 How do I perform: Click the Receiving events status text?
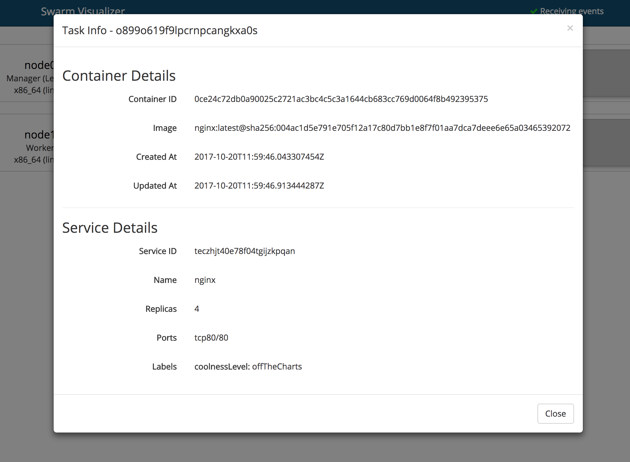[571, 11]
